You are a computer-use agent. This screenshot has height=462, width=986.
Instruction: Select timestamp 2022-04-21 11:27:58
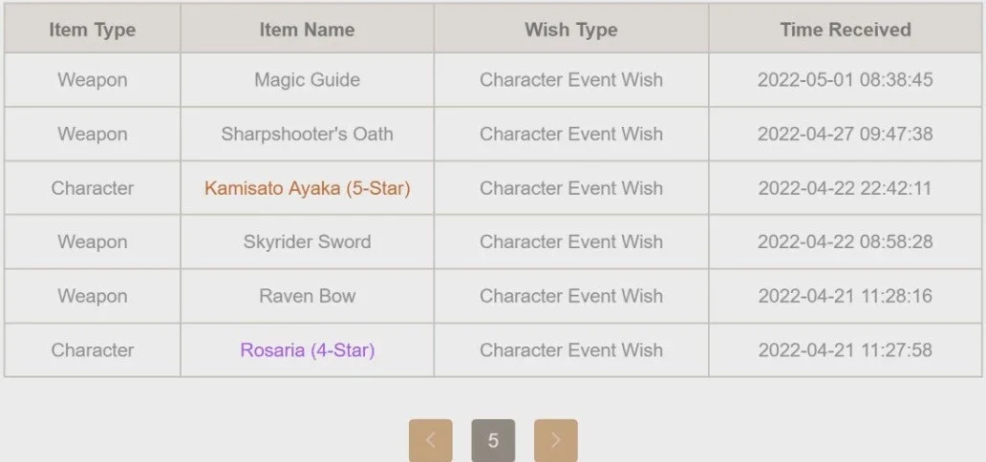pos(846,350)
